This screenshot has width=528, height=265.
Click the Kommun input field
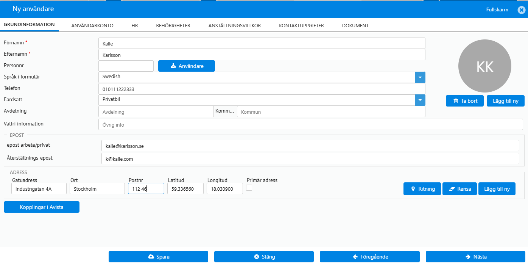coord(331,111)
